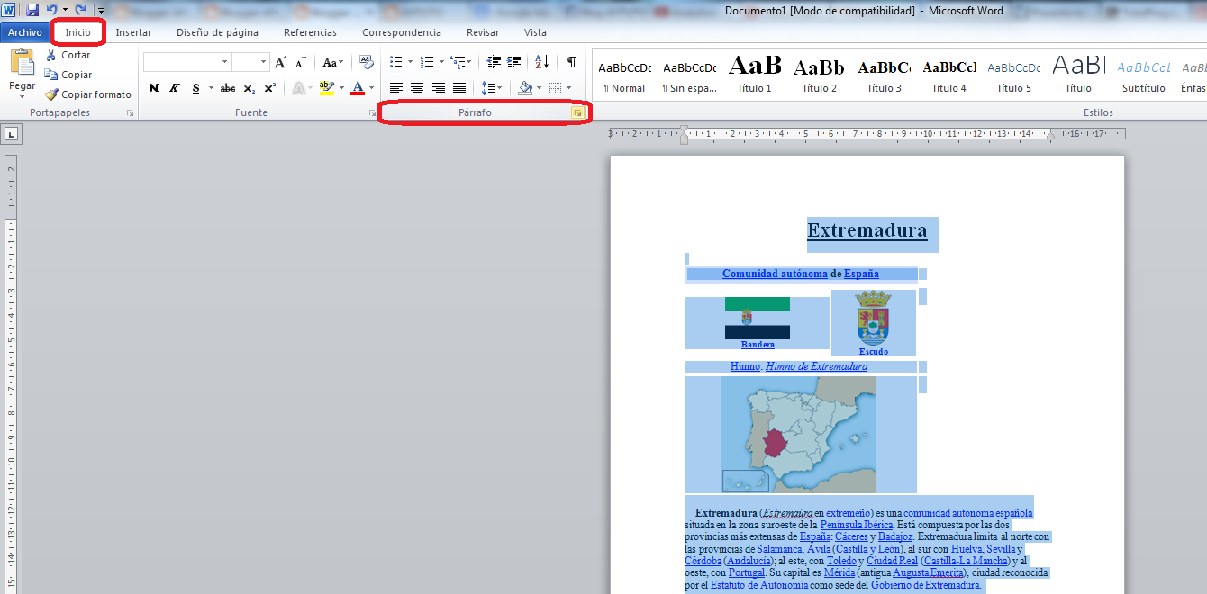Open the Revisar ribbon tab

tap(482, 31)
